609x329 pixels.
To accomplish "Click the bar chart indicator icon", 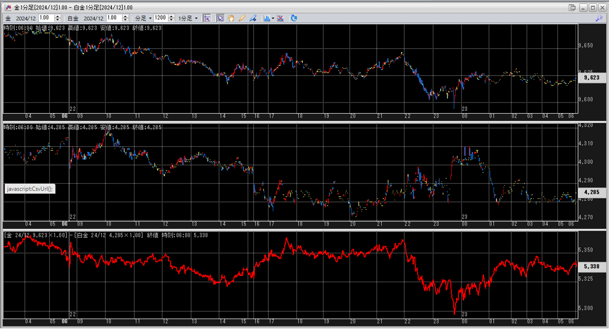I will coord(267,18).
